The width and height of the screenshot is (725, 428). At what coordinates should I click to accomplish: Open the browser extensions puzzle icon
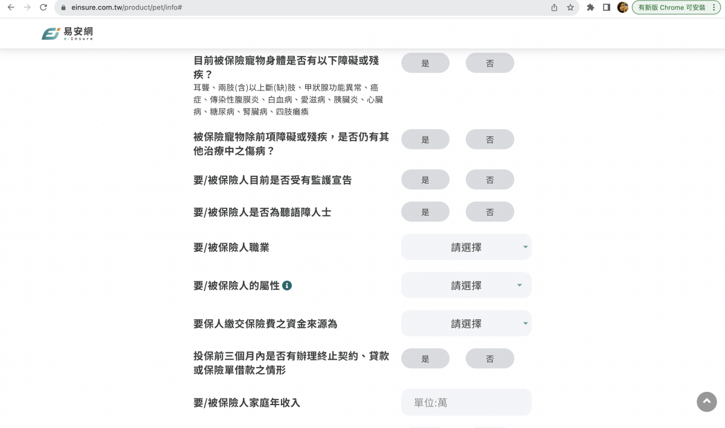590,8
